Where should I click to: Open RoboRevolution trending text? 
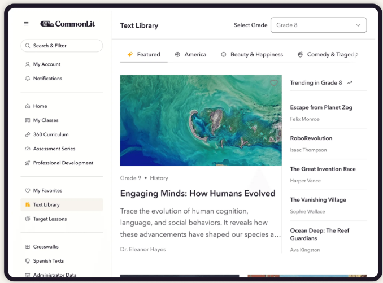coord(311,138)
